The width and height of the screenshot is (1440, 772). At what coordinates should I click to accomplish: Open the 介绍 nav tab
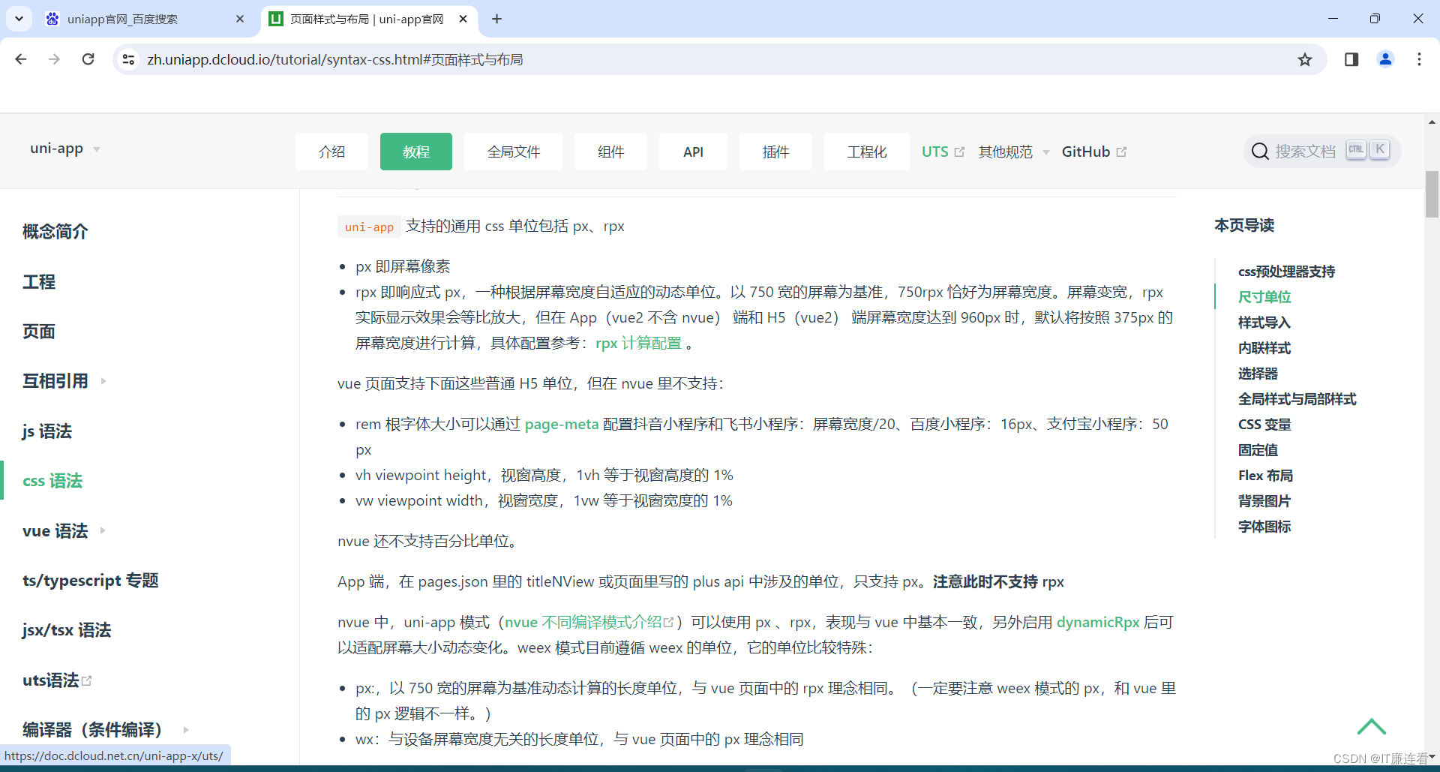point(331,152)
